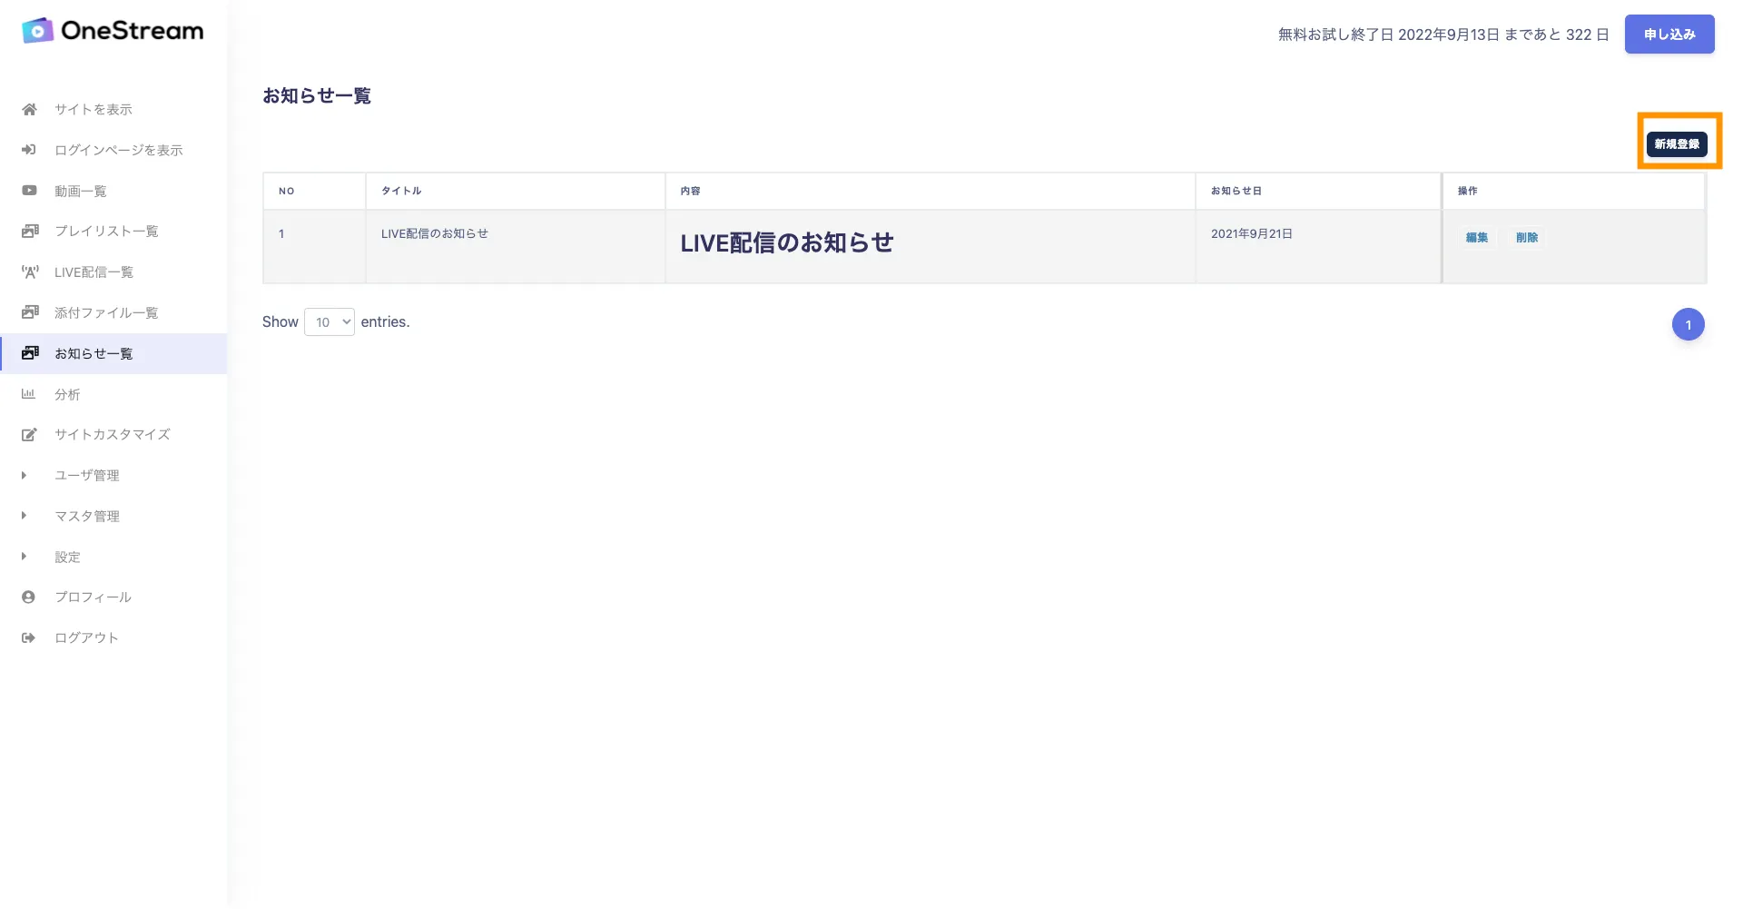The height and width of the screenshot is (909, 1743).
Task: Go to 動画一覧 in sidebar
Action: tap(81, 191)
